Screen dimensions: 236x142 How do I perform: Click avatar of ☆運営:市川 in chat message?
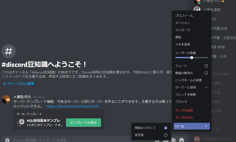(x=6, y=99)
